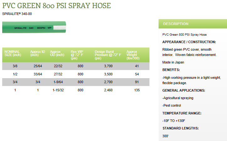Click the NOMINAL SIZE column header
Screen dimensions: 227x141
(x=13, y=53)
